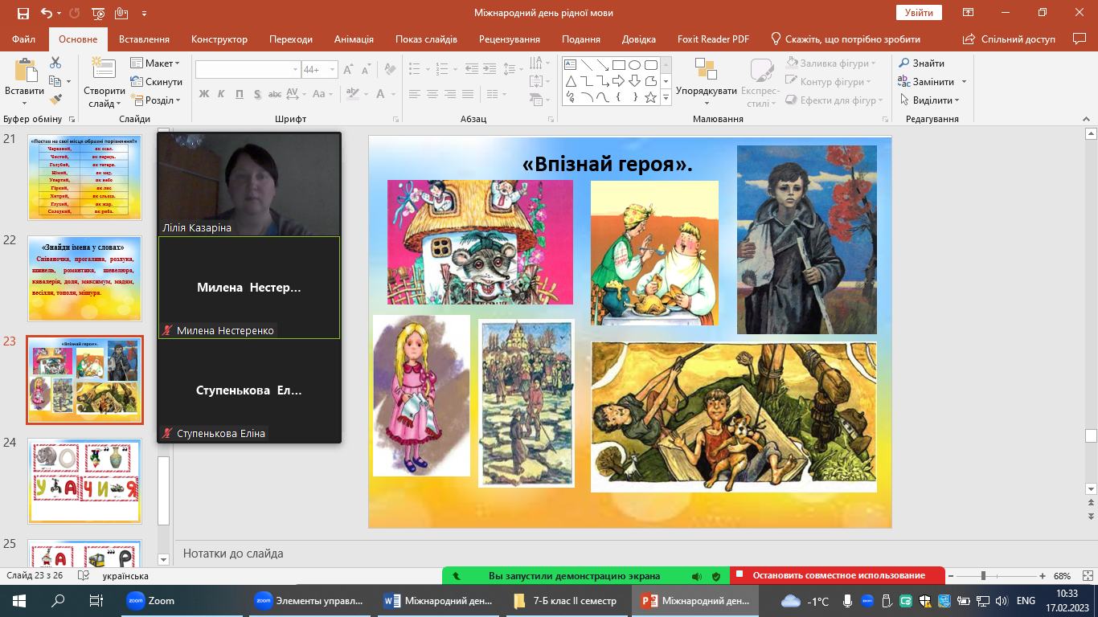This screenshot has width=1098, height=617.
Task: Select the rectangle shape in gallery
Action: coord(619,64)
